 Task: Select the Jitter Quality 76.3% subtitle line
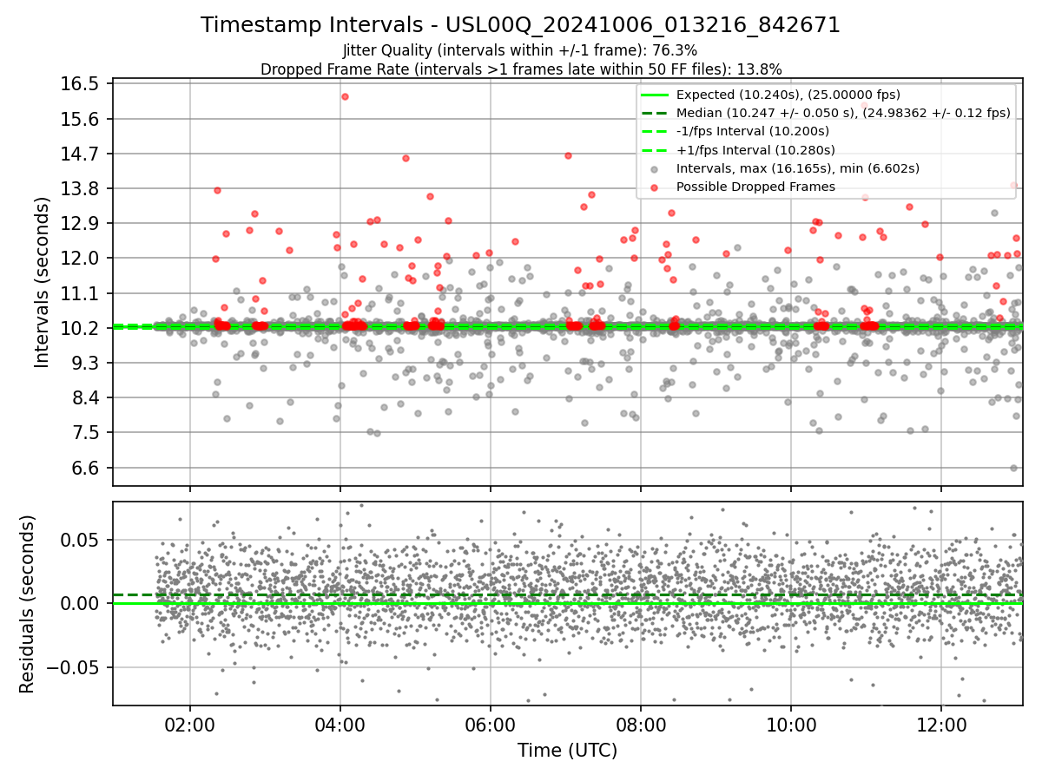pyautogui.click(x=520, y=51)
